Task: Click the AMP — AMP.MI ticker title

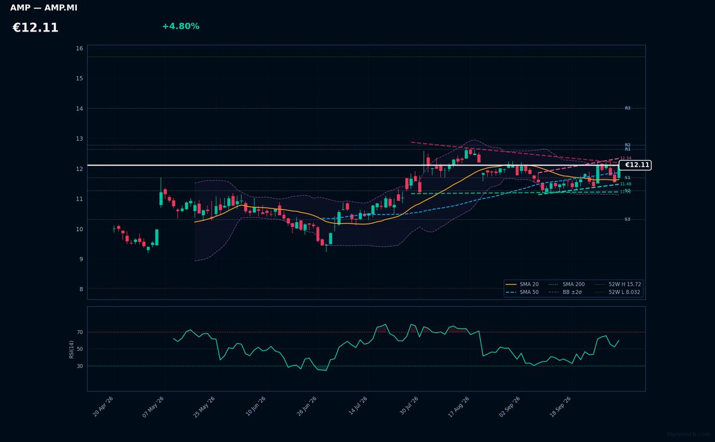Action: click(43, 8)
